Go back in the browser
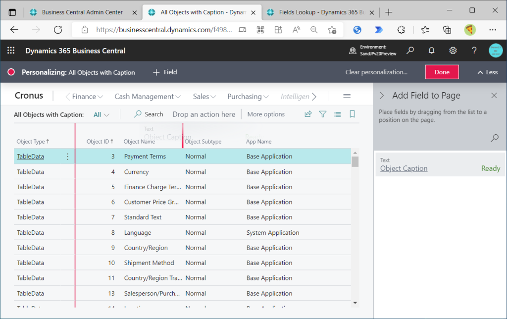 [x=14, y=30]
